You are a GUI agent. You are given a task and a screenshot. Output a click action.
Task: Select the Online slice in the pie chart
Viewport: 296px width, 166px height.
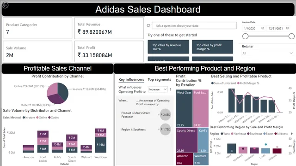pos(52,89)
